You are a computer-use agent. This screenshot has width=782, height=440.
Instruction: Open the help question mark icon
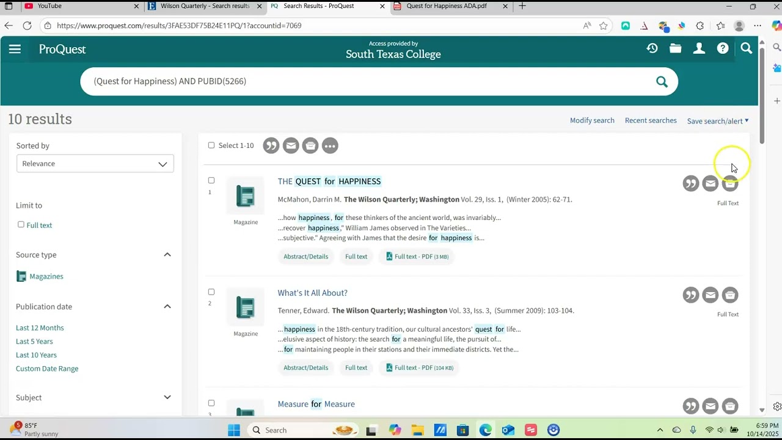point(723,48)
